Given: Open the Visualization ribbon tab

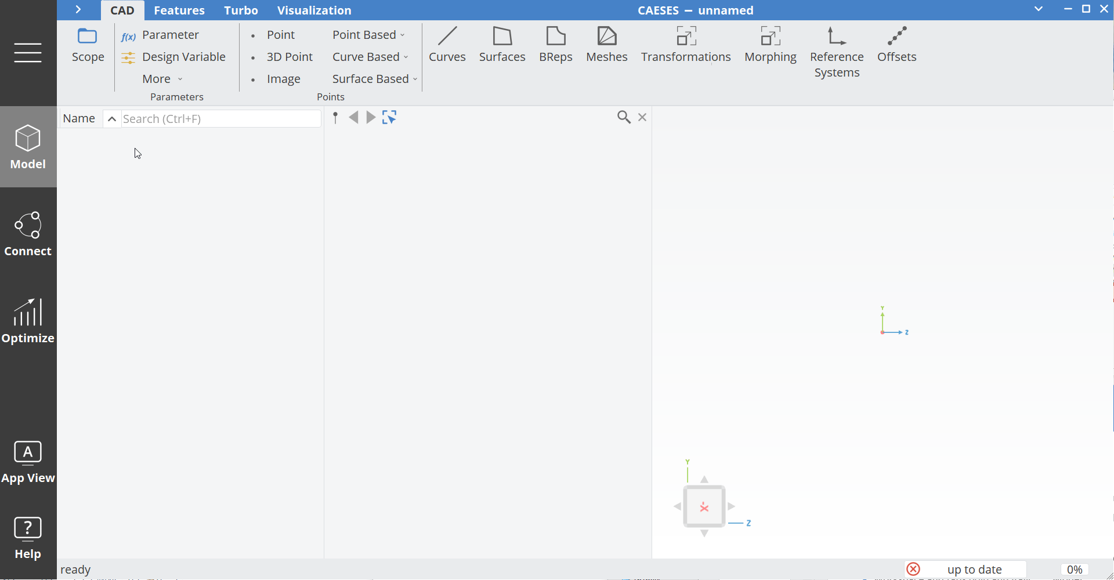Looking at the screenshot, I should (x=314, y=10).
